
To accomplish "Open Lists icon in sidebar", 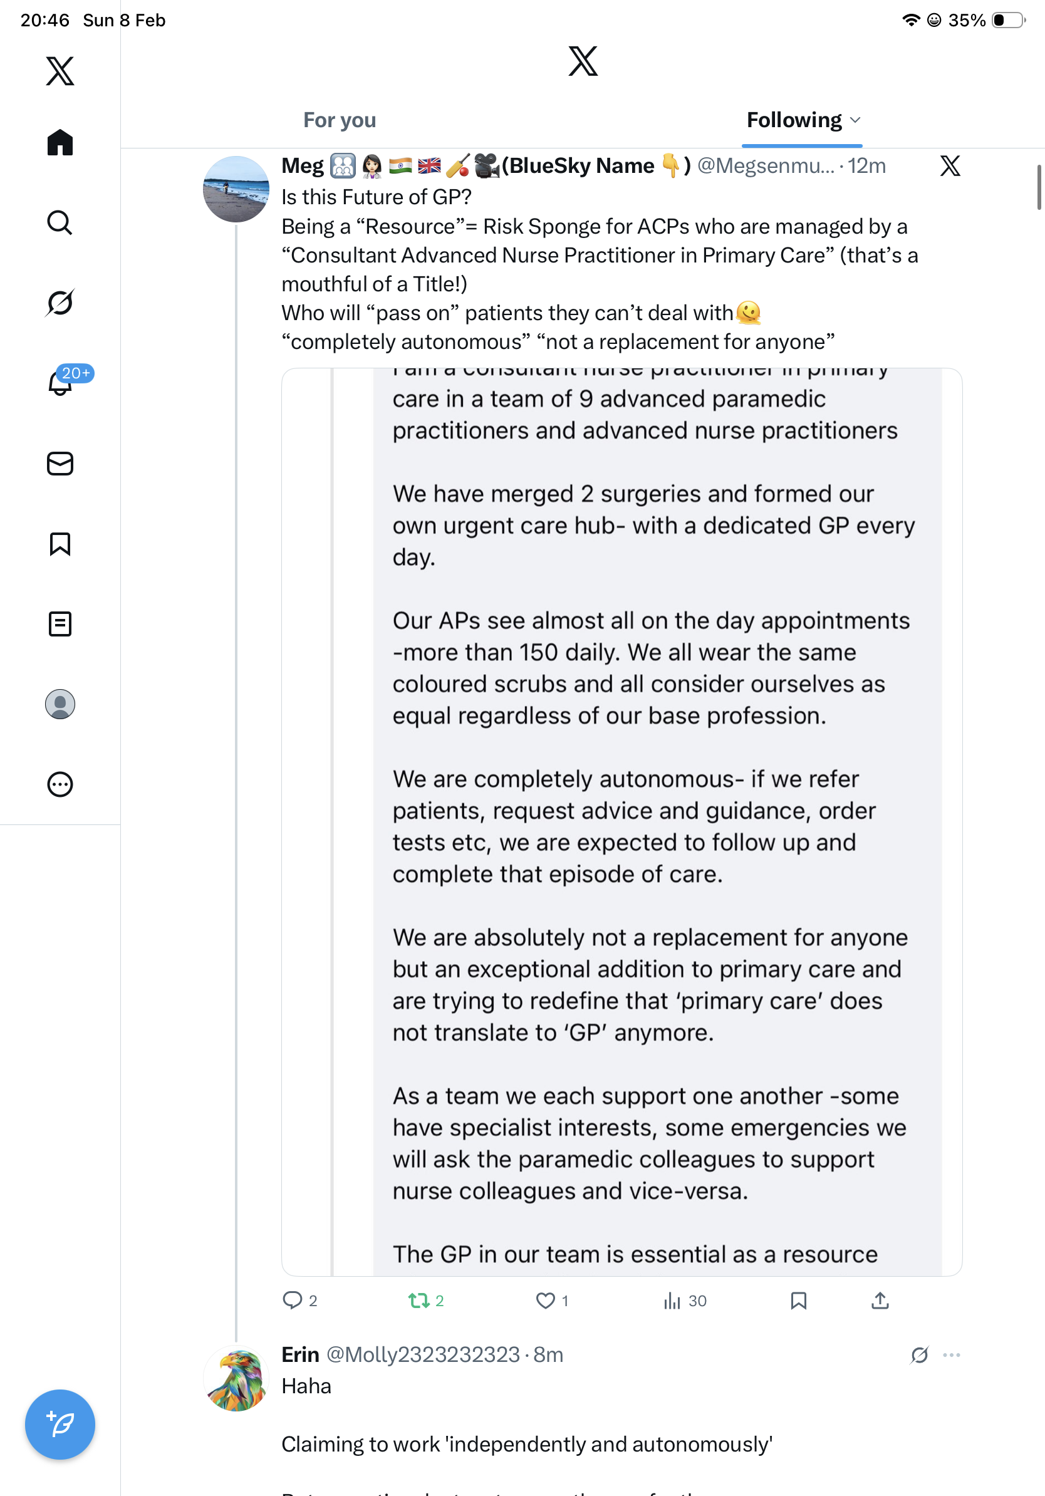I will point(60,624).
